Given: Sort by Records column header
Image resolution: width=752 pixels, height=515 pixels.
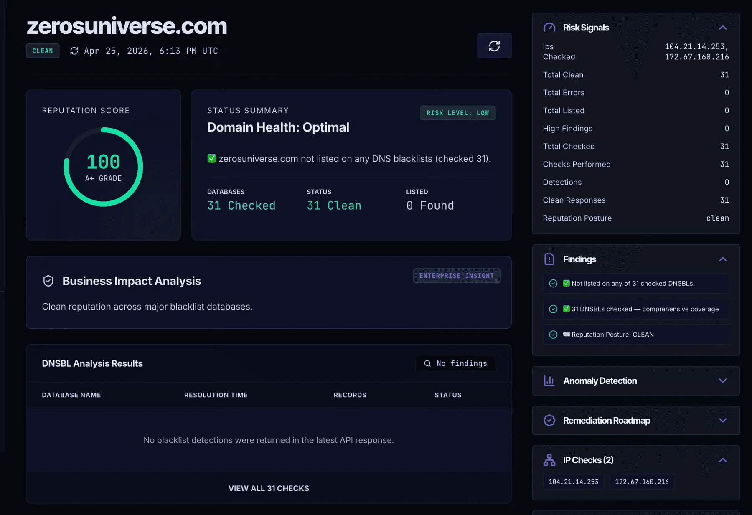Looking at the screenshot, I should coord(350,395).
